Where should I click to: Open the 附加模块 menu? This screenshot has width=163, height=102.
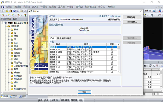pos(90,7)
